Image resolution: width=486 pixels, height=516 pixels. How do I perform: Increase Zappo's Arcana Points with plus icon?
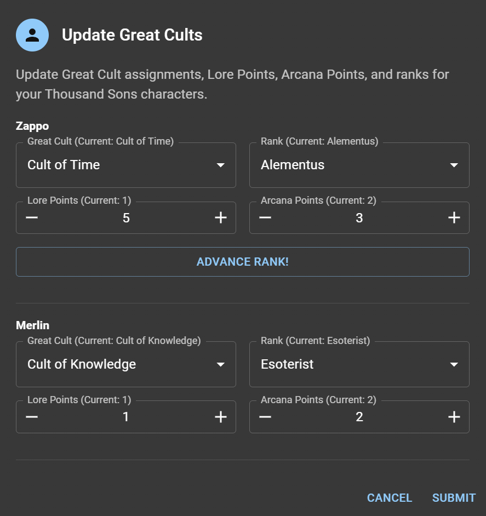pos(454,218)
